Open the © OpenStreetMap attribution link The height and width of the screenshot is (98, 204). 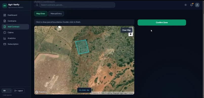106,93
